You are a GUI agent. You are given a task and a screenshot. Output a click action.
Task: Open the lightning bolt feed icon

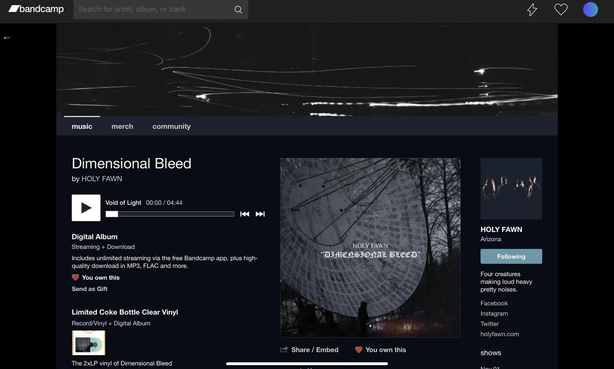click(x=532, y=10)
